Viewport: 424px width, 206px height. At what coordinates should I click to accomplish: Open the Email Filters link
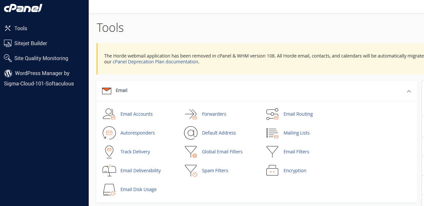(x=296, y=152)
